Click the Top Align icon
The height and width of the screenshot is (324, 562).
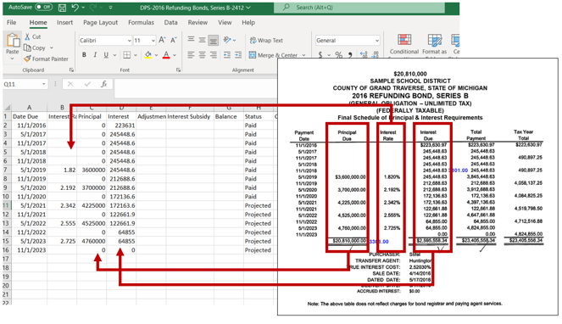click(x=191, y=40)
